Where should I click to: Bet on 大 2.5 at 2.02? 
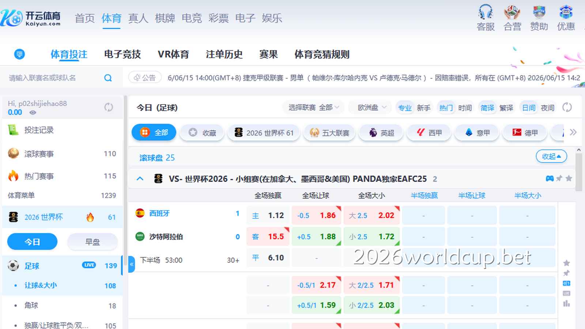(371, 215)
